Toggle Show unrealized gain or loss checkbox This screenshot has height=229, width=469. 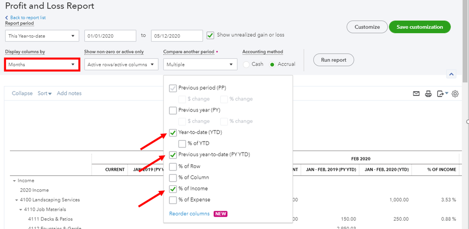pyautogui.click(x=211, y=35)
